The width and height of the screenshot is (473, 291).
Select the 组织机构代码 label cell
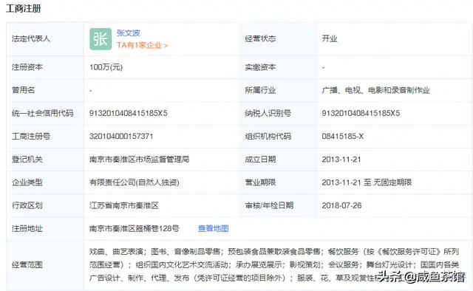point(278,137)
